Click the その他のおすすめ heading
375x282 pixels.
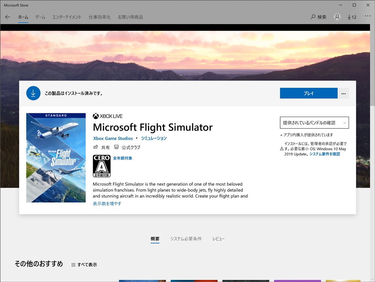tap(39, 264)
